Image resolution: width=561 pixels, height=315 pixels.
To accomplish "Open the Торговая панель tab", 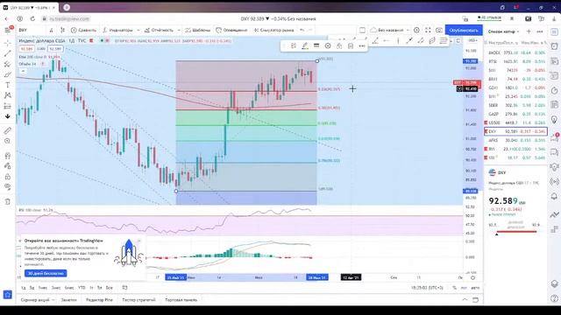I will (181, 300).
